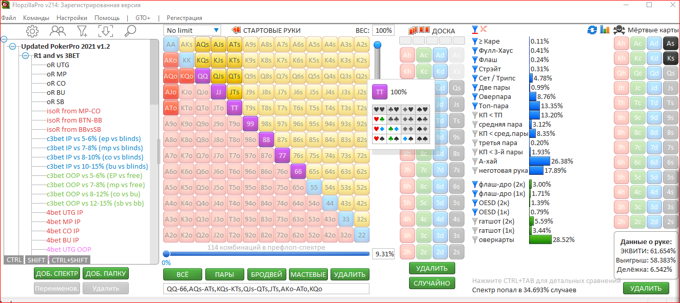Select the Ad card on the board panel
680x303 pixels.
[x=440, y=55]
